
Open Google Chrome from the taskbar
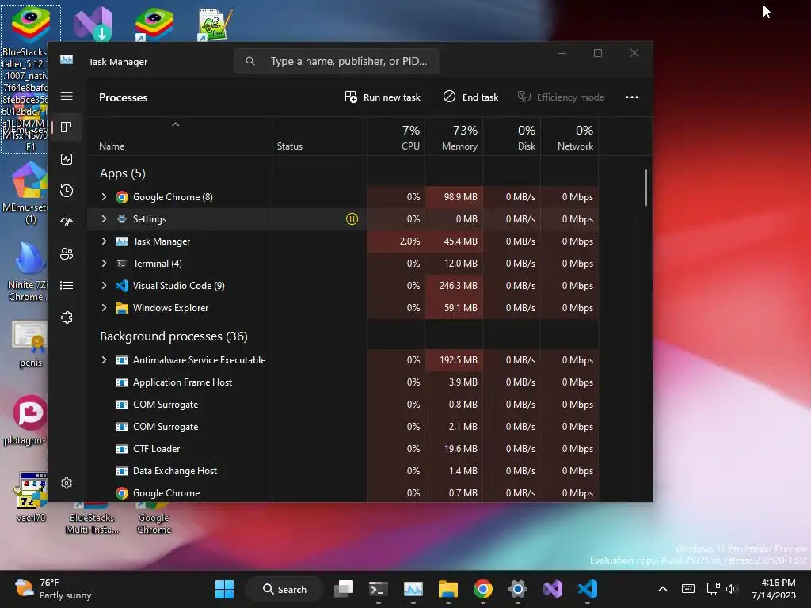482,589
